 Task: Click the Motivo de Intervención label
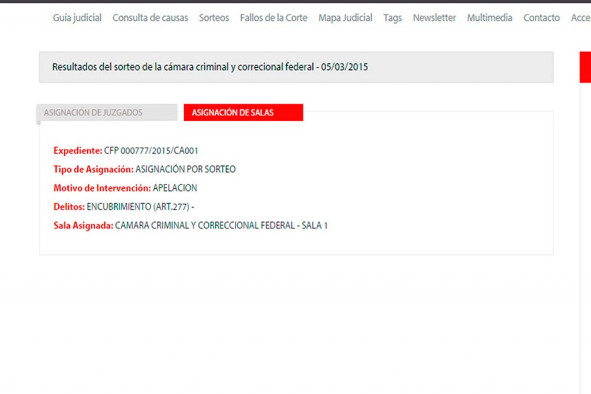tap(102, 188)
